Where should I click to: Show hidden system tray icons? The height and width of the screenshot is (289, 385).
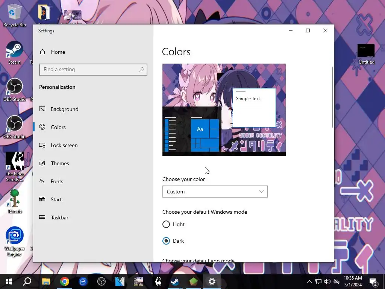pos(309,281)
